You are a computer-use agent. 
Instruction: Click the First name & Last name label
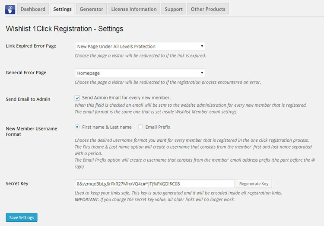click(107, 127)
